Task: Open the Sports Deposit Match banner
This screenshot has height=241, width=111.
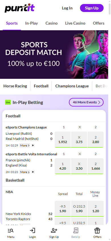Action: click(x=54, y=55)
